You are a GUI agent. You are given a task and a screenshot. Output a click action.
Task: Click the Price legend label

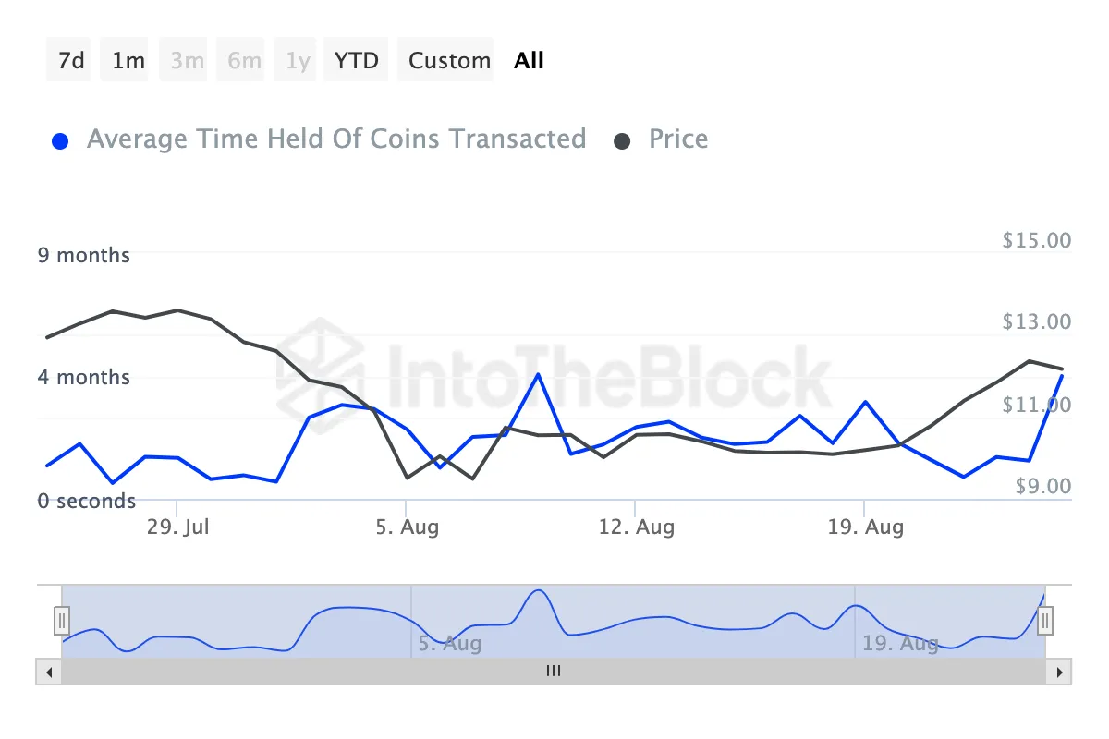[678, 139]
